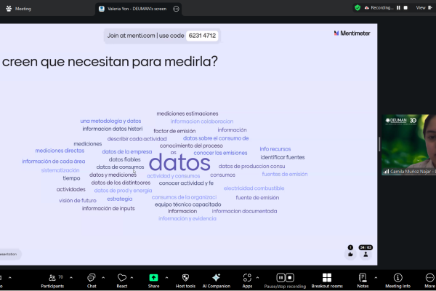
Task: Click 'actividades' word in the cloud
Action: 71,190
